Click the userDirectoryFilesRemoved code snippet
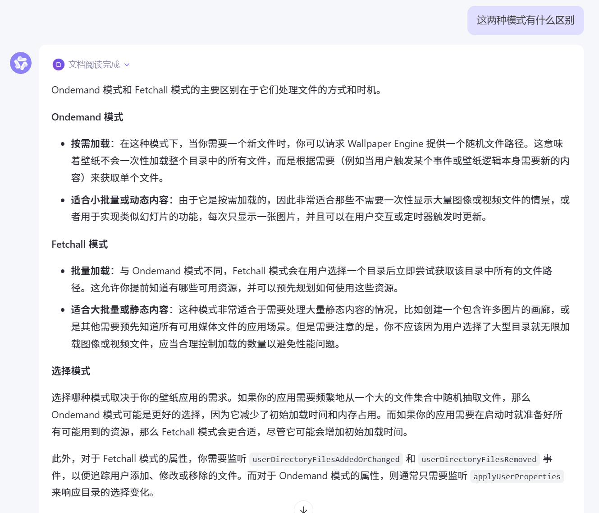 479,459
